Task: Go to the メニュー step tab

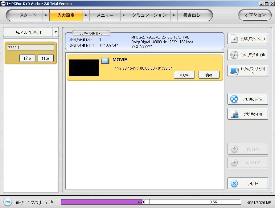Action: tap(105, 15)
